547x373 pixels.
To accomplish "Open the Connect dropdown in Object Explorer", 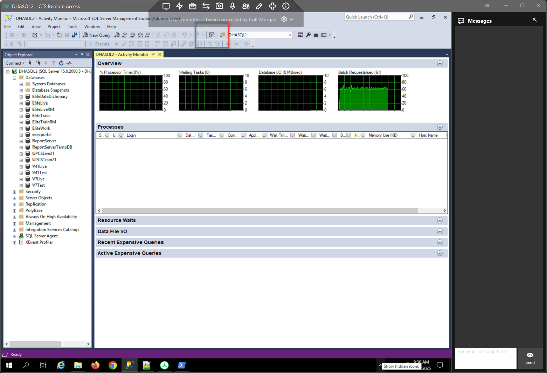I will (x=15, y=63).
